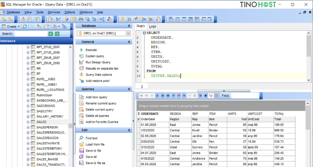
Task: Click Results on separate tab
Action: pos(102,69)
